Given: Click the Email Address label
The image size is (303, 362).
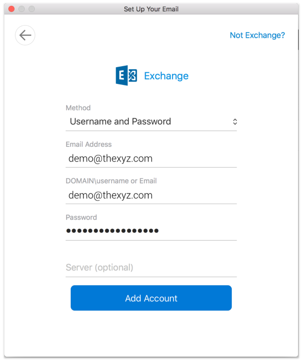Looking at the screenshot, I should tap(89, 144).
